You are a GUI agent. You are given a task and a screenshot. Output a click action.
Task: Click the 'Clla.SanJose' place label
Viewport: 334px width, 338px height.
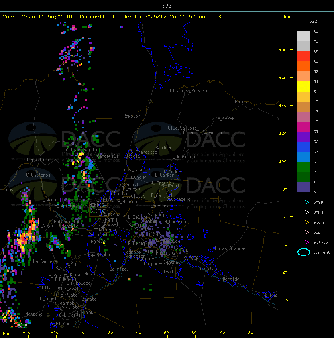click(x=182, y=128)
